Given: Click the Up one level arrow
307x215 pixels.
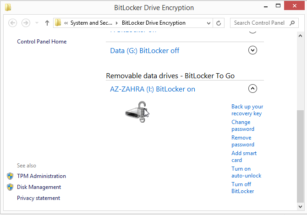Looking at the screenshot, I should click(47, 23).
